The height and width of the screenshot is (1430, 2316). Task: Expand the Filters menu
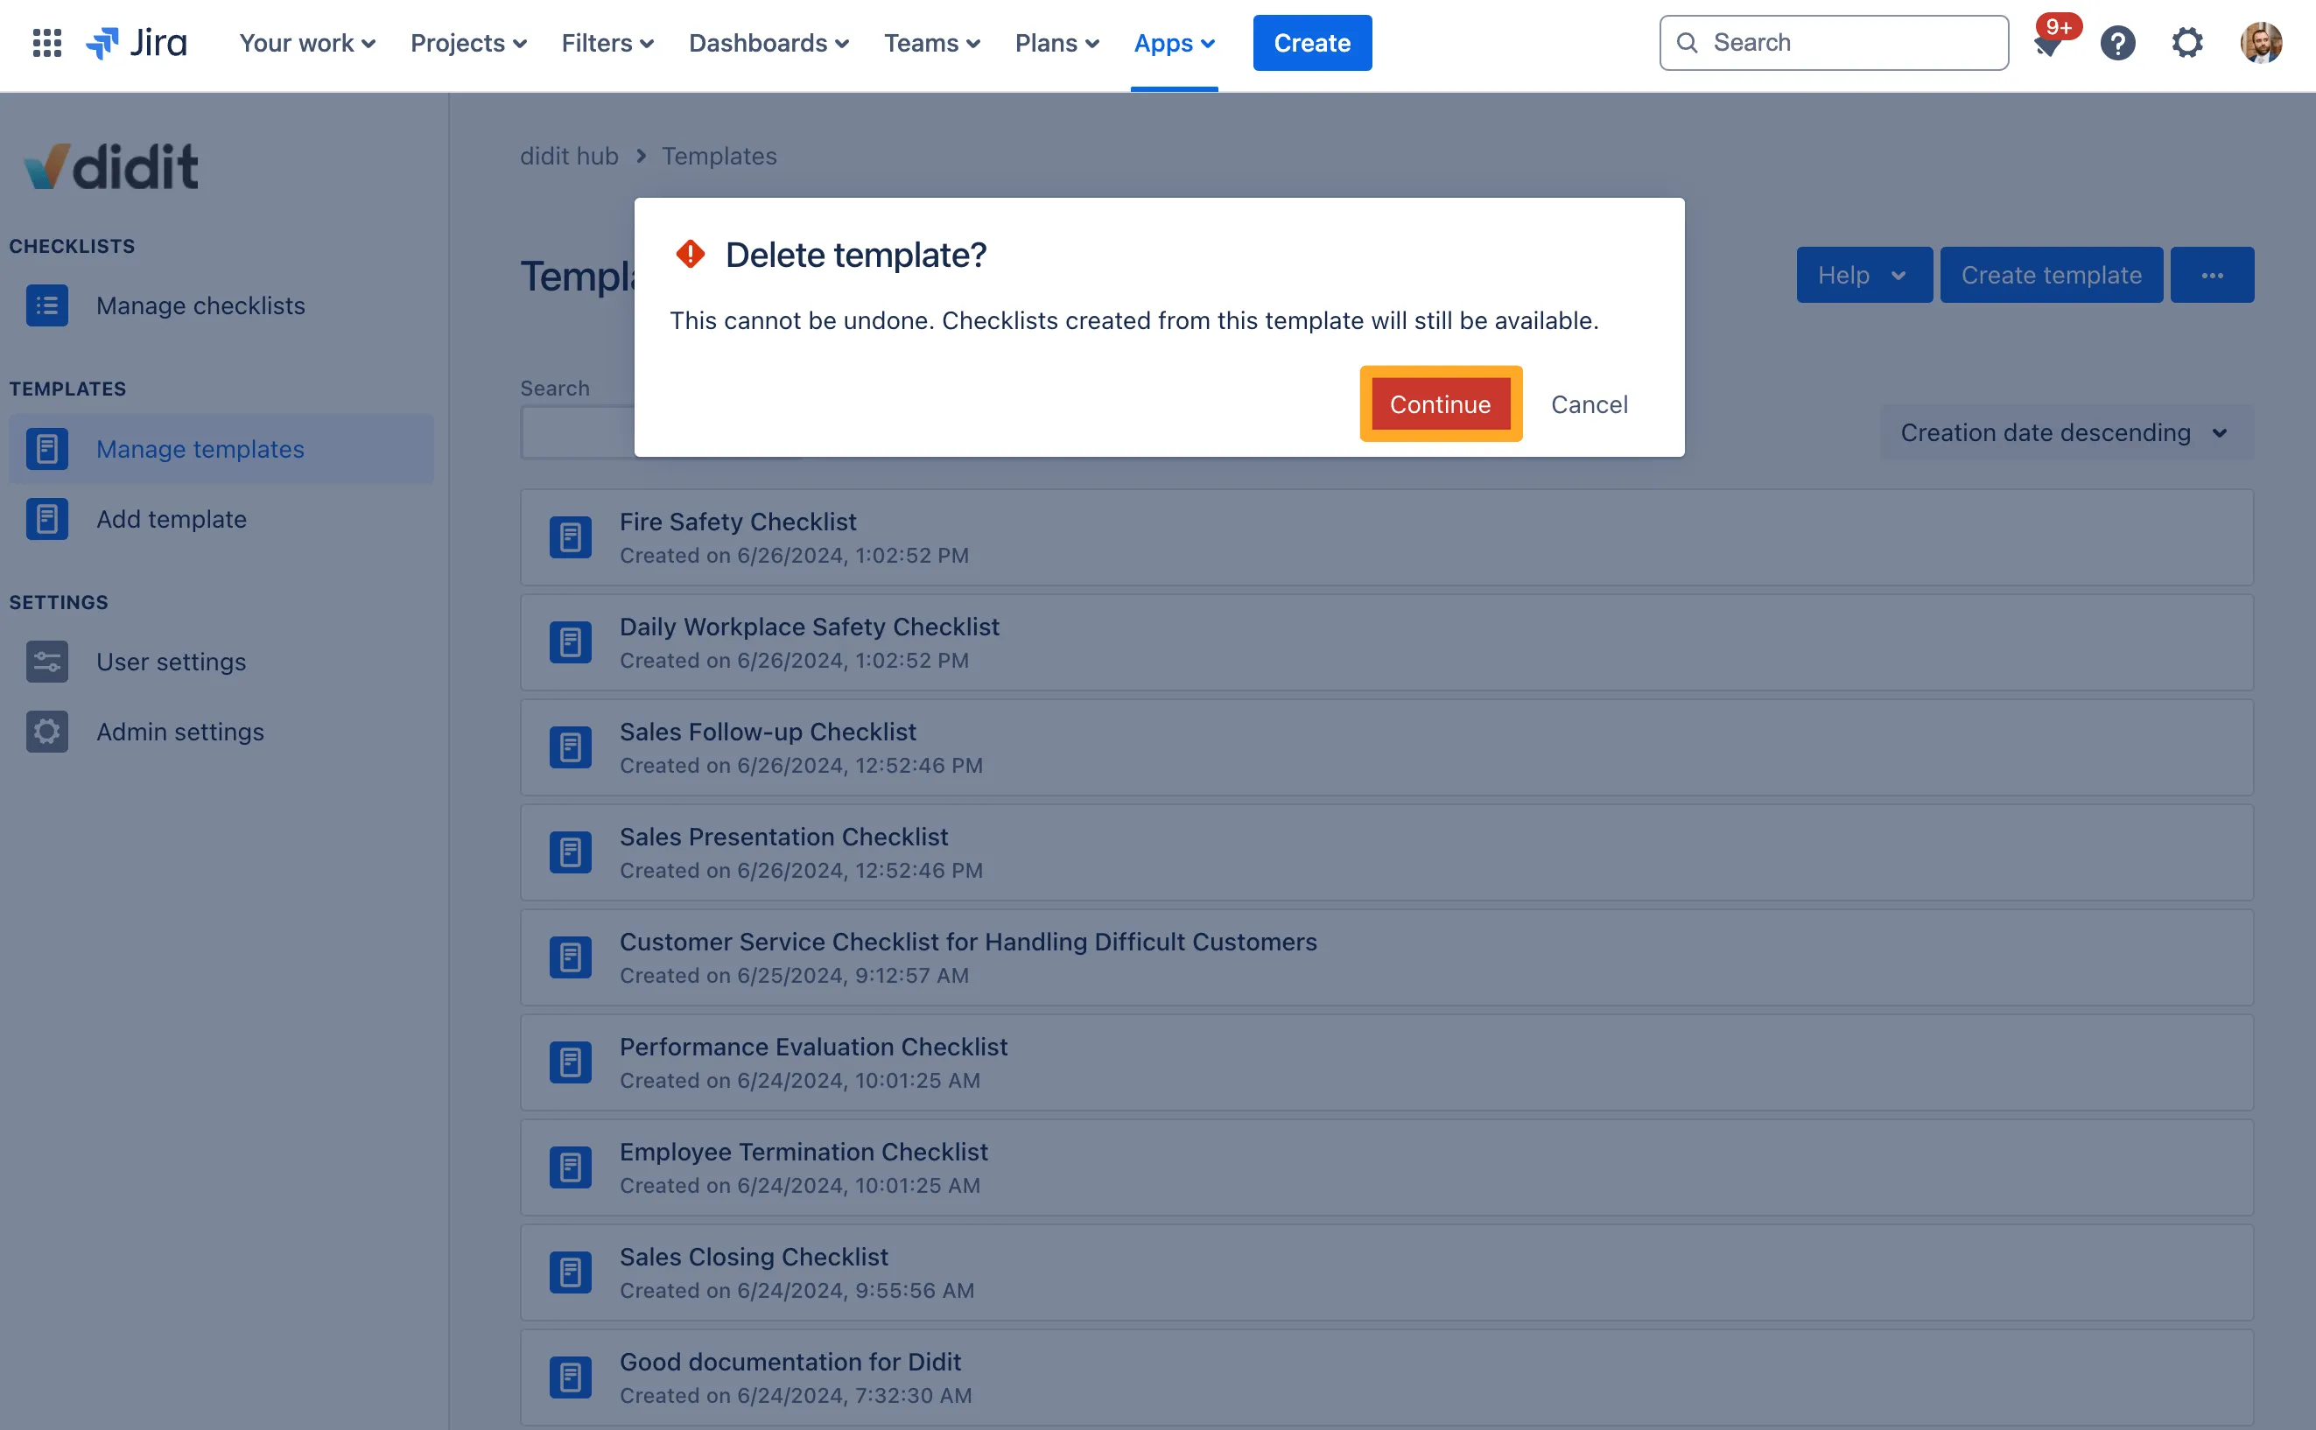[x=607, y=43]
